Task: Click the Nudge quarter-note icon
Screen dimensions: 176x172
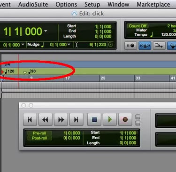Action: click(43, 45)
